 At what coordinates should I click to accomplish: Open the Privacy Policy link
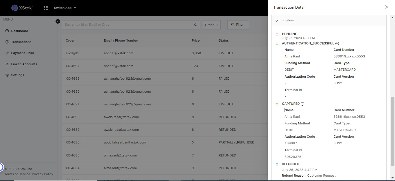43,174
